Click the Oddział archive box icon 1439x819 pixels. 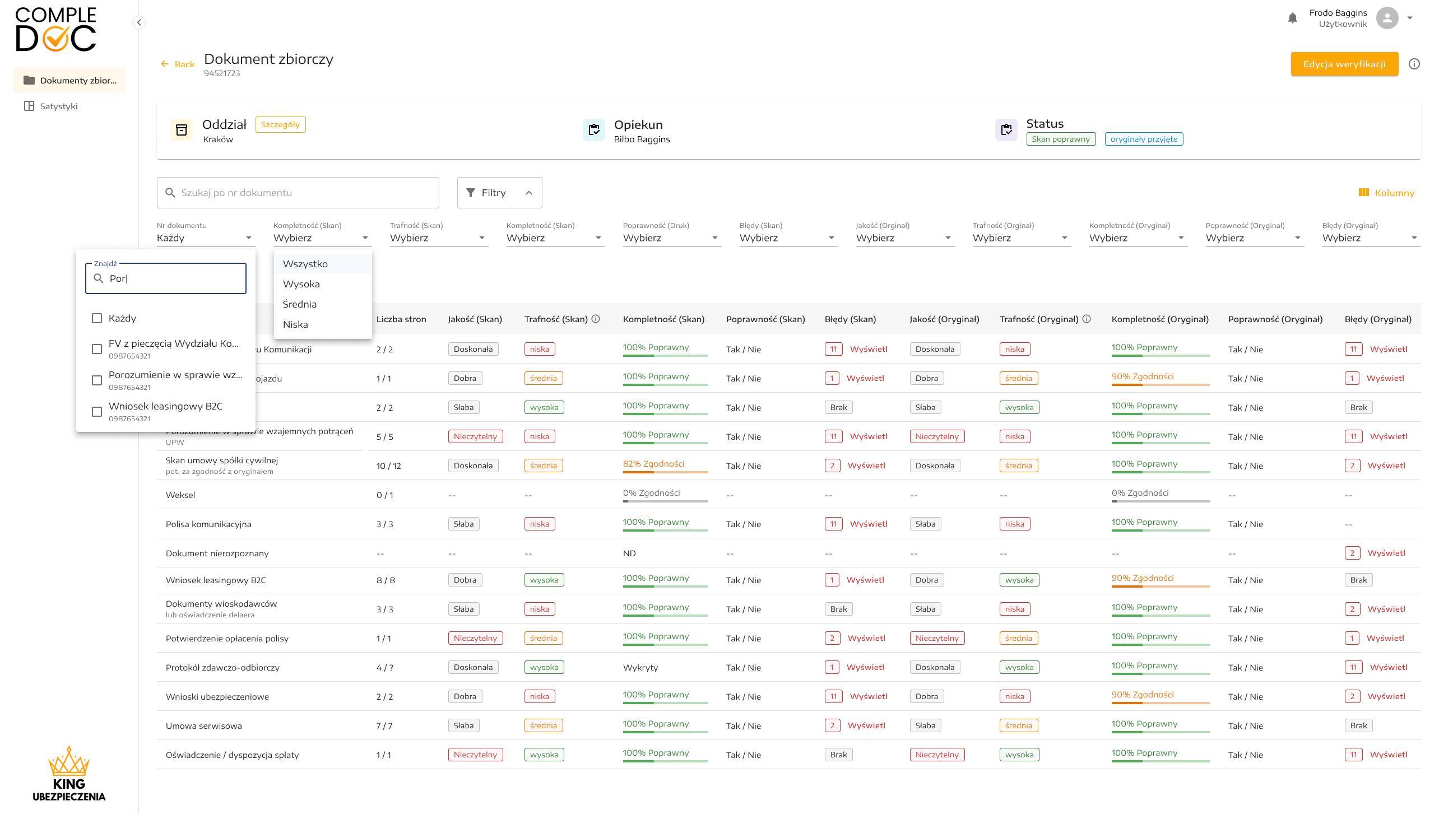[182, 131]
